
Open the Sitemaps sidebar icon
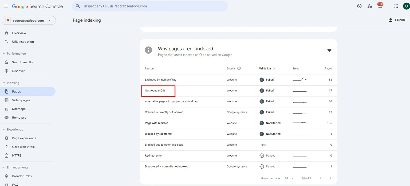(x=6, y=109)
